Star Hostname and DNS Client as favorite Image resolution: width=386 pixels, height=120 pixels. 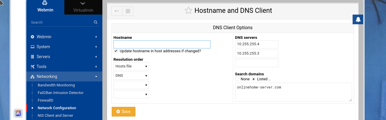coord(188,11)
